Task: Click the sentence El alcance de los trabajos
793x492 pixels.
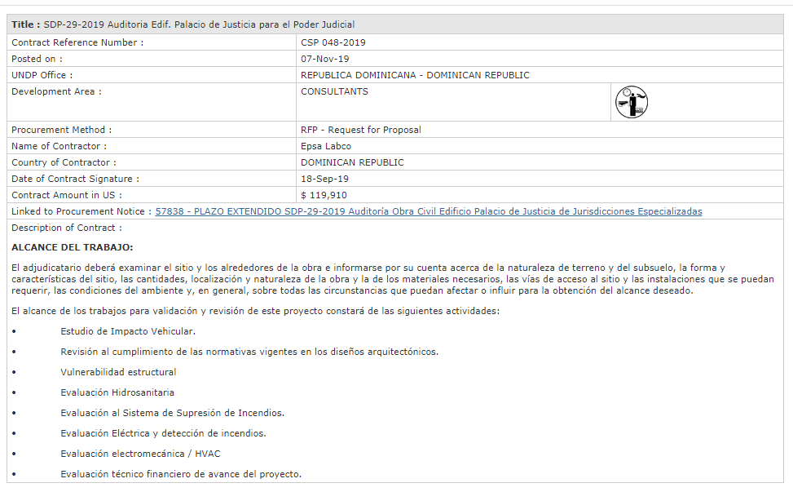Action: pyautogui.click(x=255, y=311)
